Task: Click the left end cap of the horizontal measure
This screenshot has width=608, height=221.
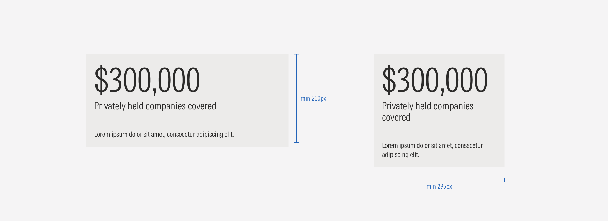Action: 374,180
